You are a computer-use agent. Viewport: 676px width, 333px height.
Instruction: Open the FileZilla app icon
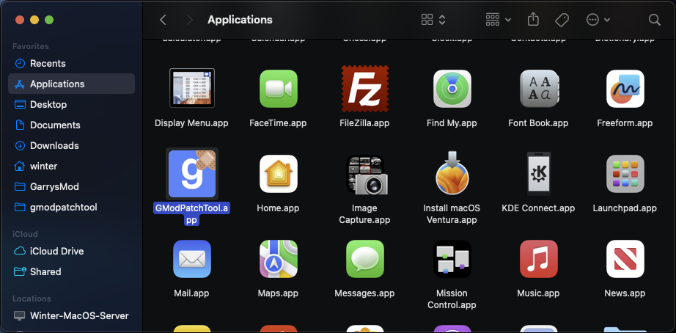tap(364, 89)
